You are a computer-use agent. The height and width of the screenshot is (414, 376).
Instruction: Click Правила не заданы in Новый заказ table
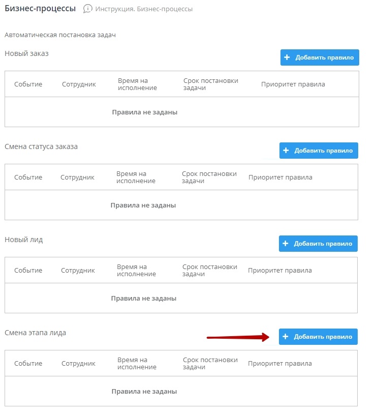click(145, 112)
